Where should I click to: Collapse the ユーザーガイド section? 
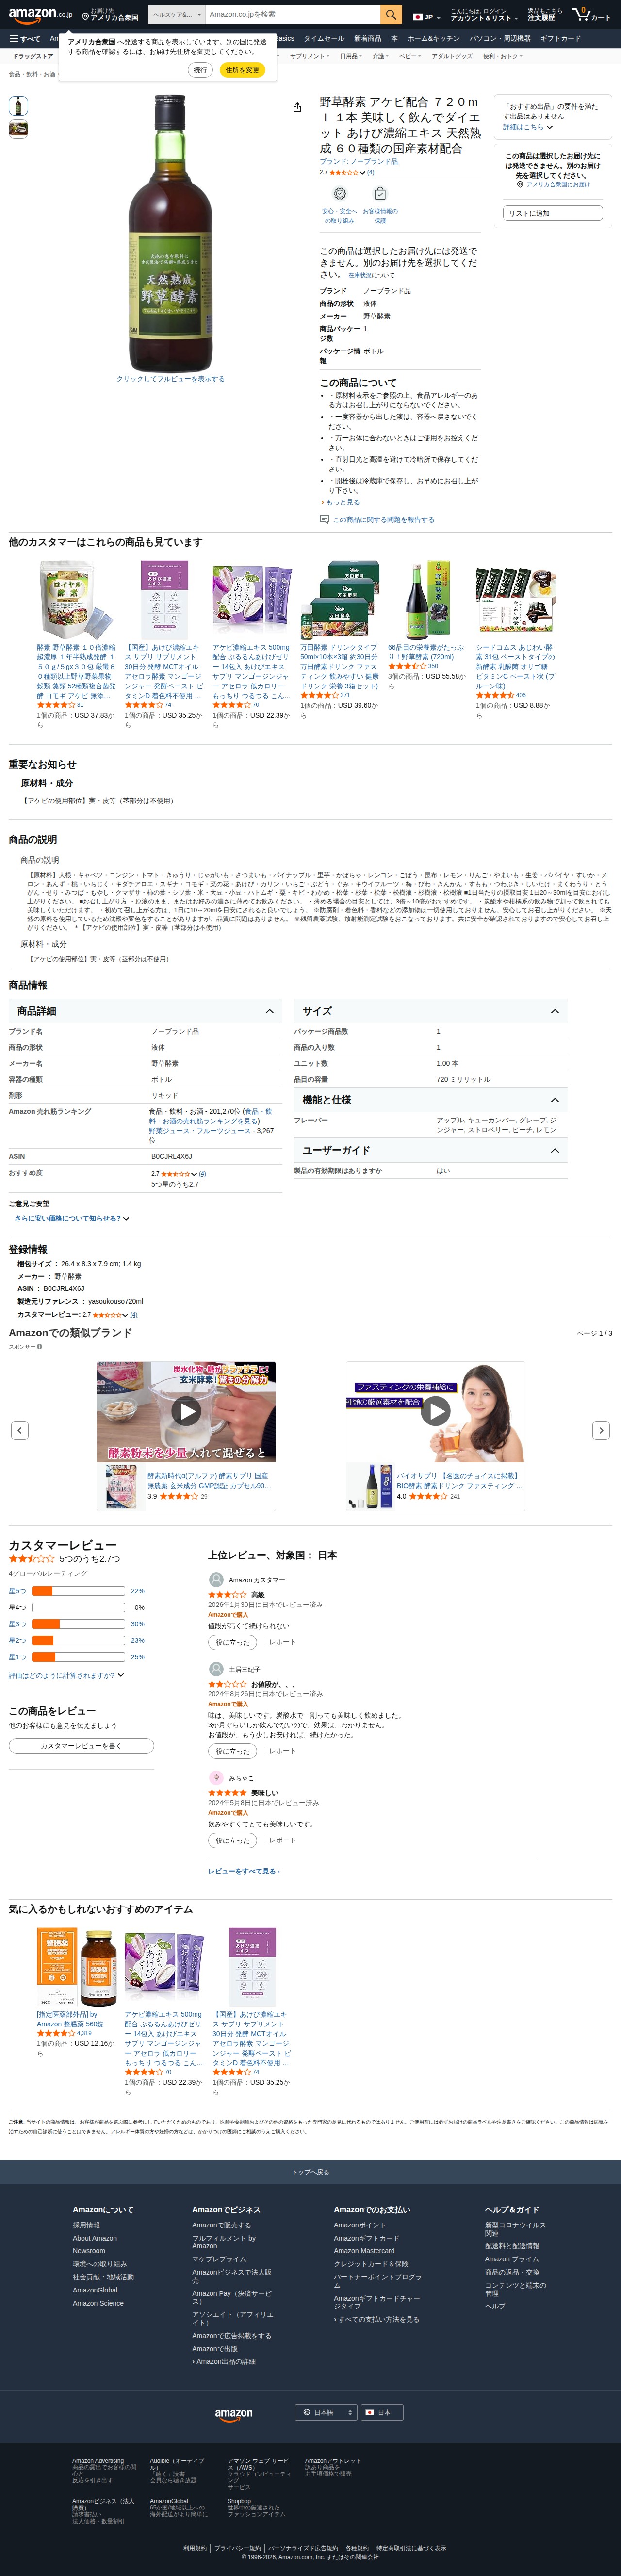coord(554,1150)
